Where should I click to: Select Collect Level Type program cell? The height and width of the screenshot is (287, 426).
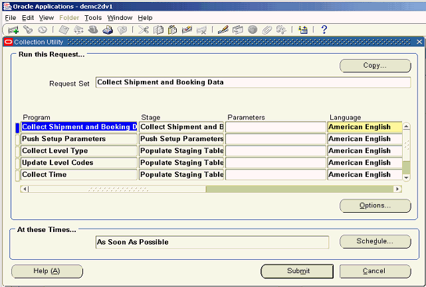[79, 150]
